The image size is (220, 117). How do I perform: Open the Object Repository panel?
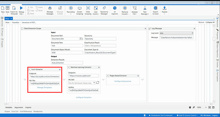click(x=218, y=49)
